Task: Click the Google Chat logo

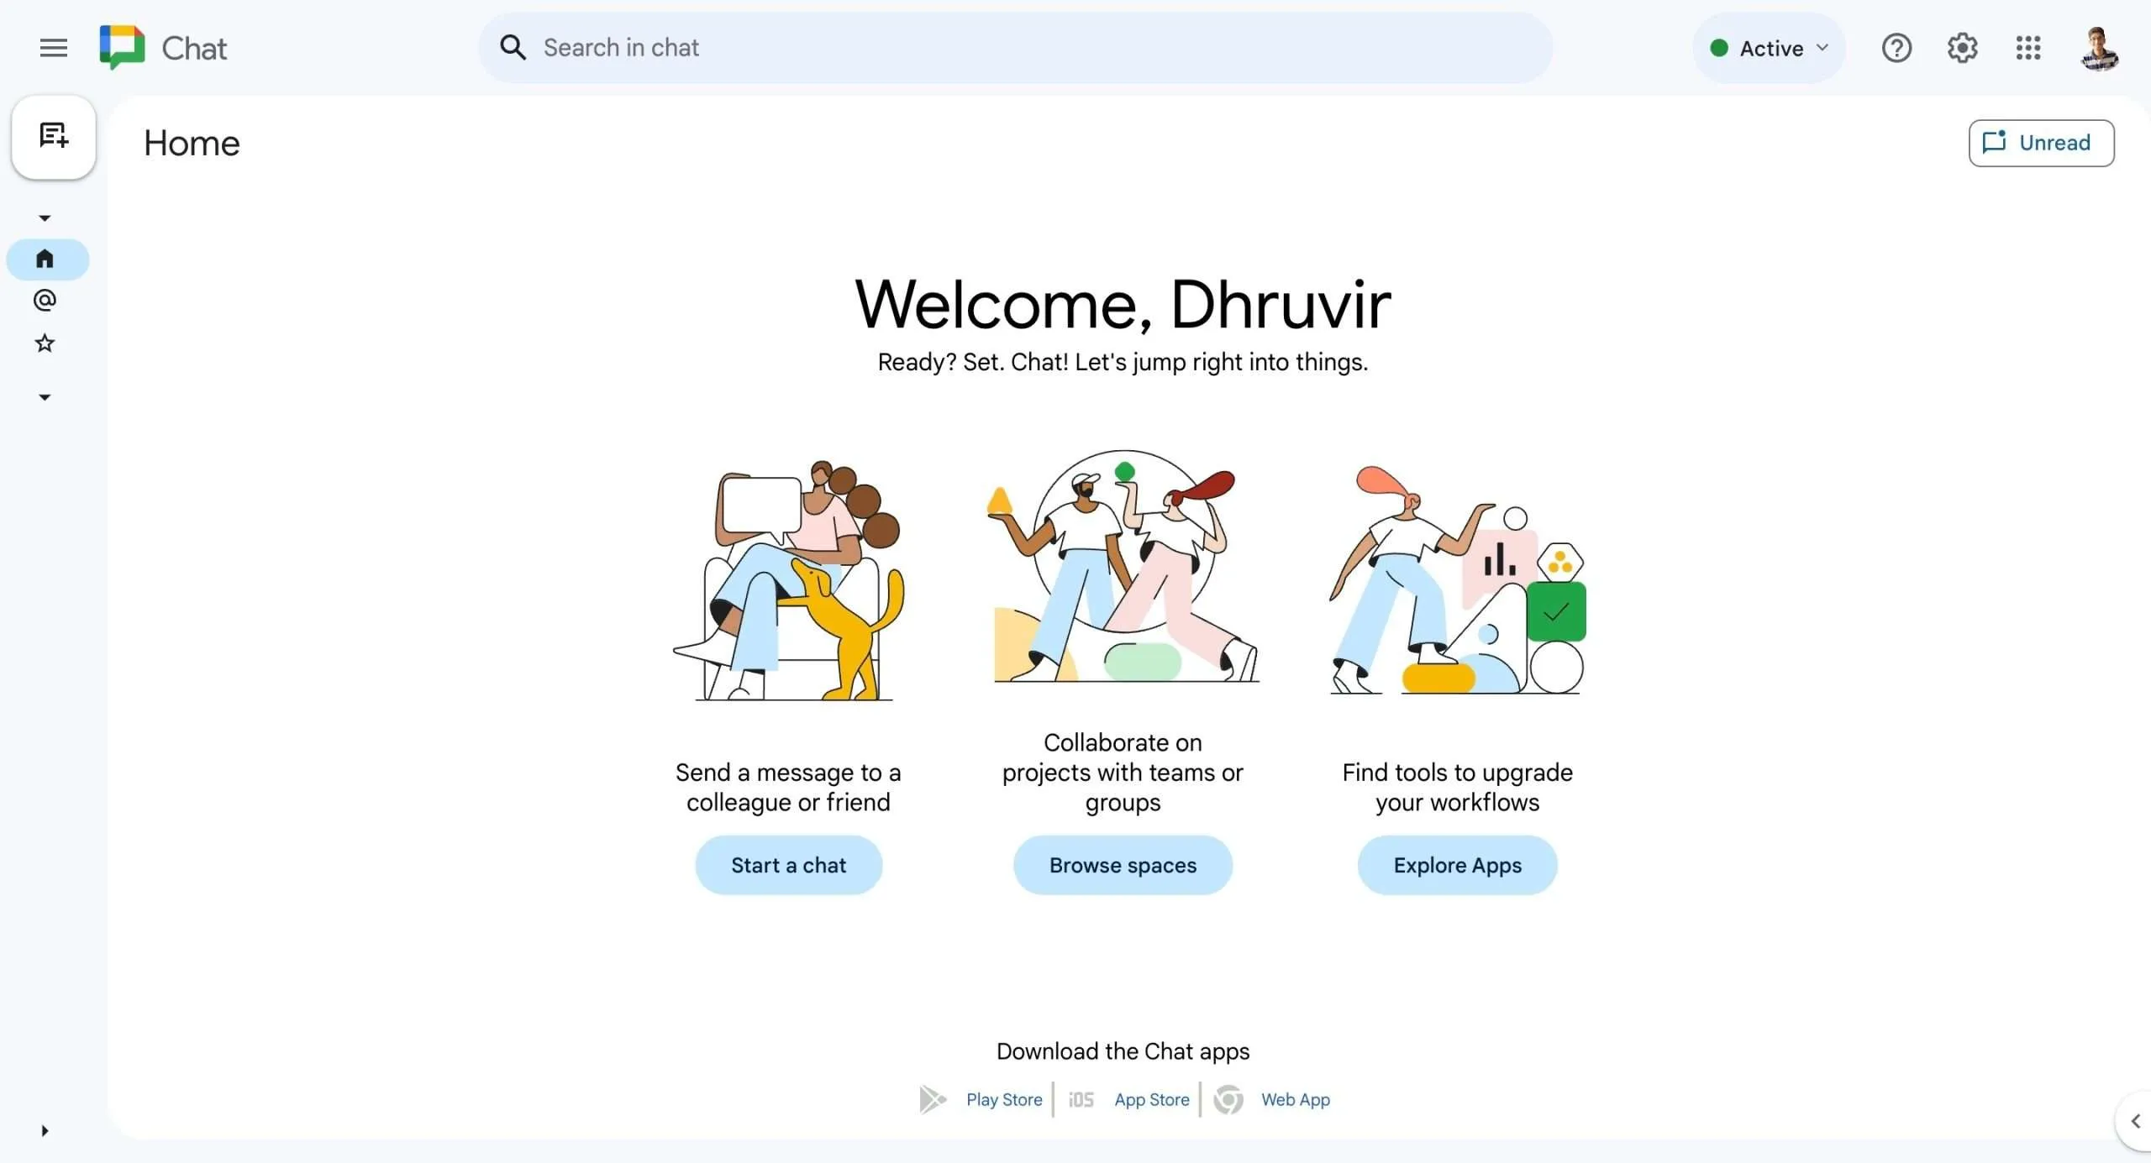Action: pos(122,47)
